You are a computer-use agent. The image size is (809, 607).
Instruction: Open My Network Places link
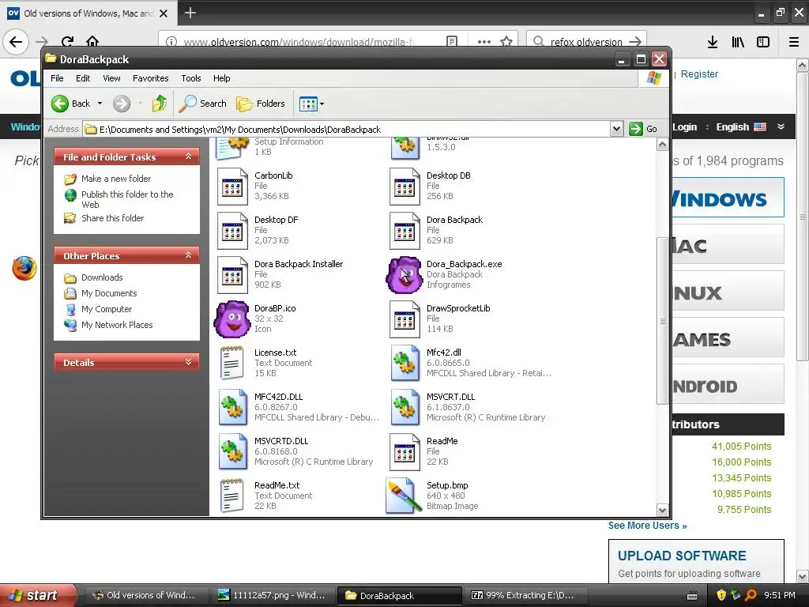click(x=117, y=325)
